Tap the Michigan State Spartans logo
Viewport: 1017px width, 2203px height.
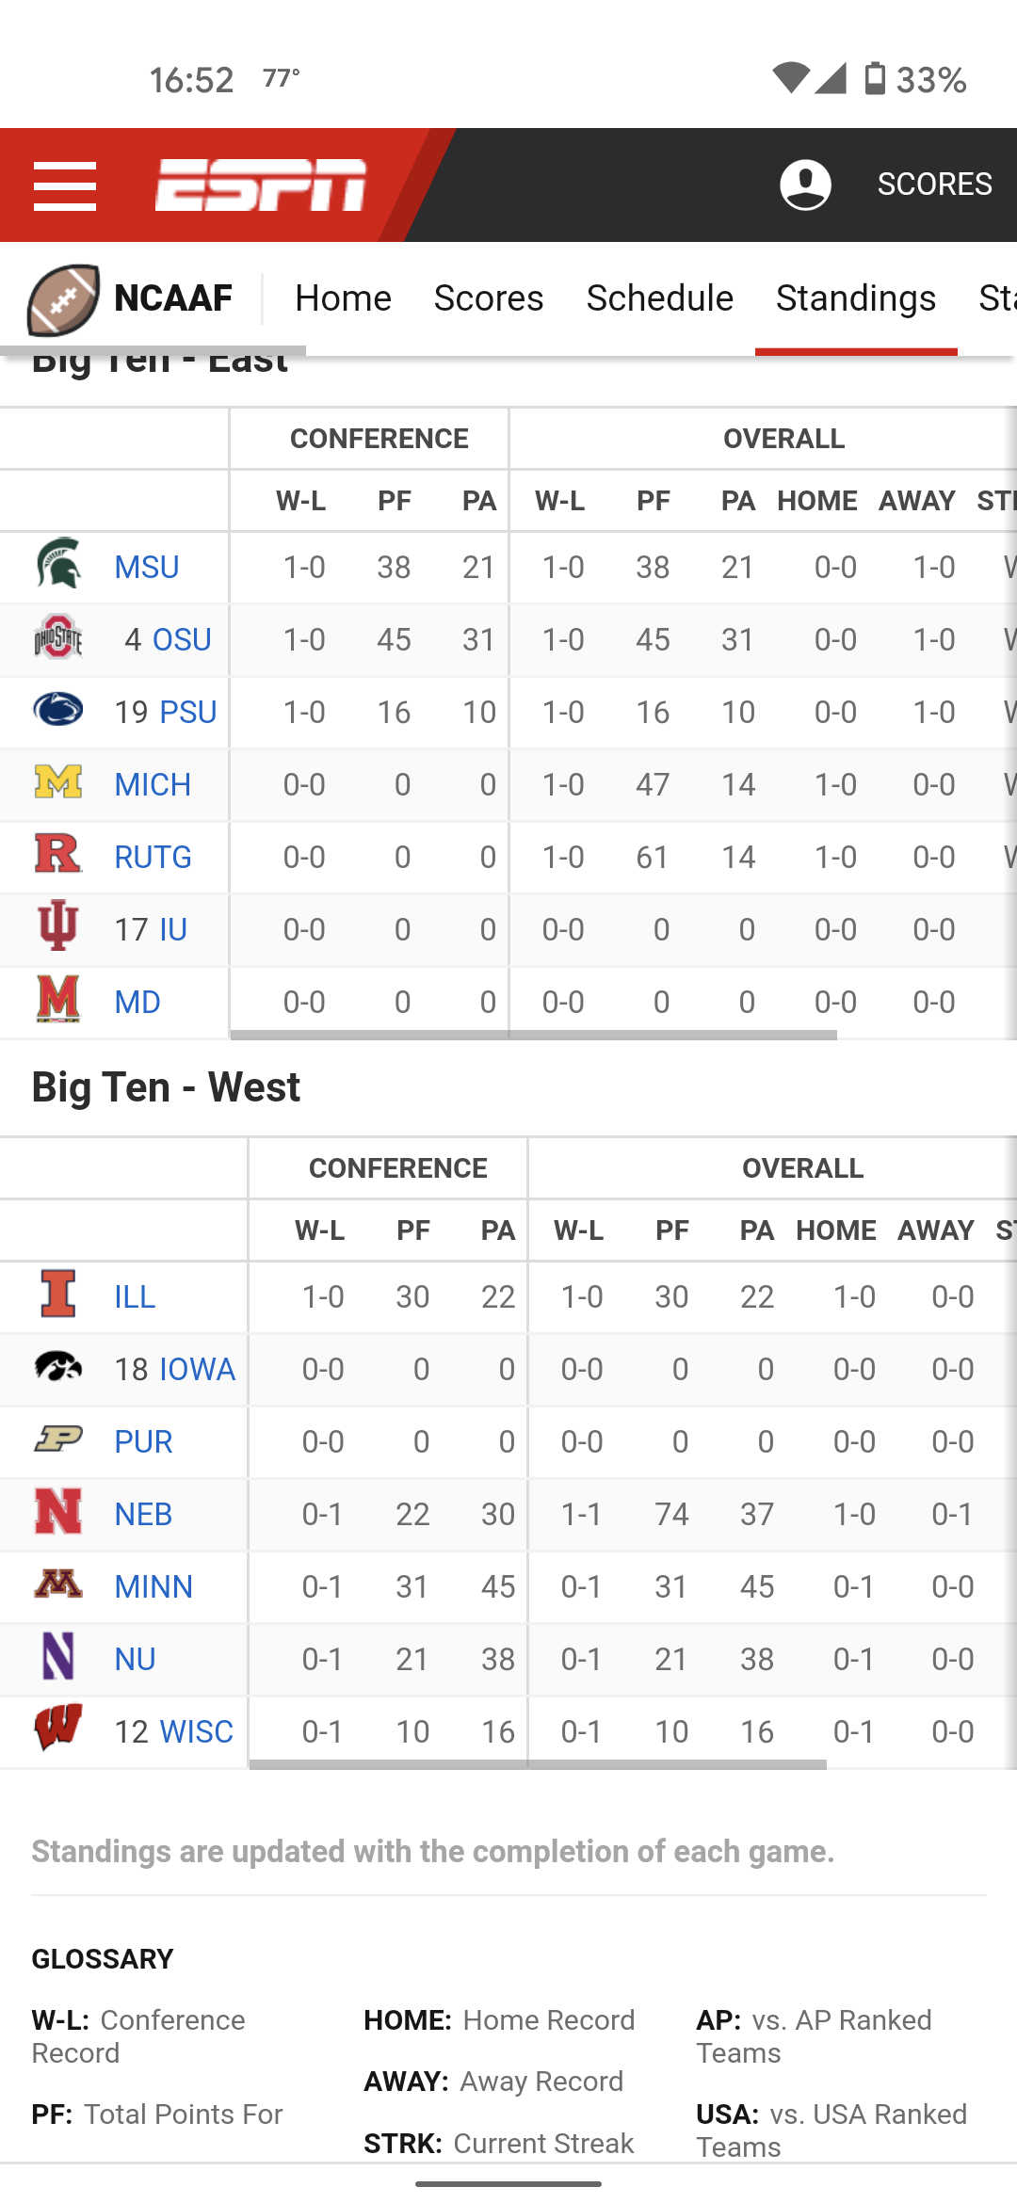(x=58, y=565)
